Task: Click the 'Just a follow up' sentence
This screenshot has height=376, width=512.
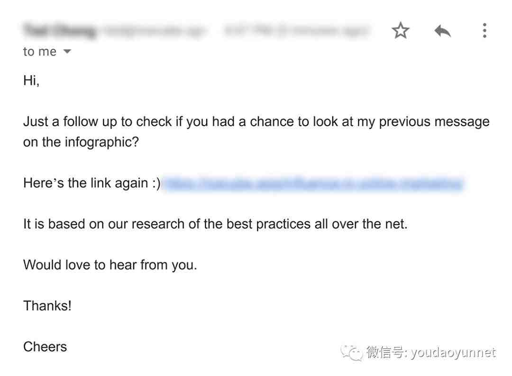Action: (256, 121)
